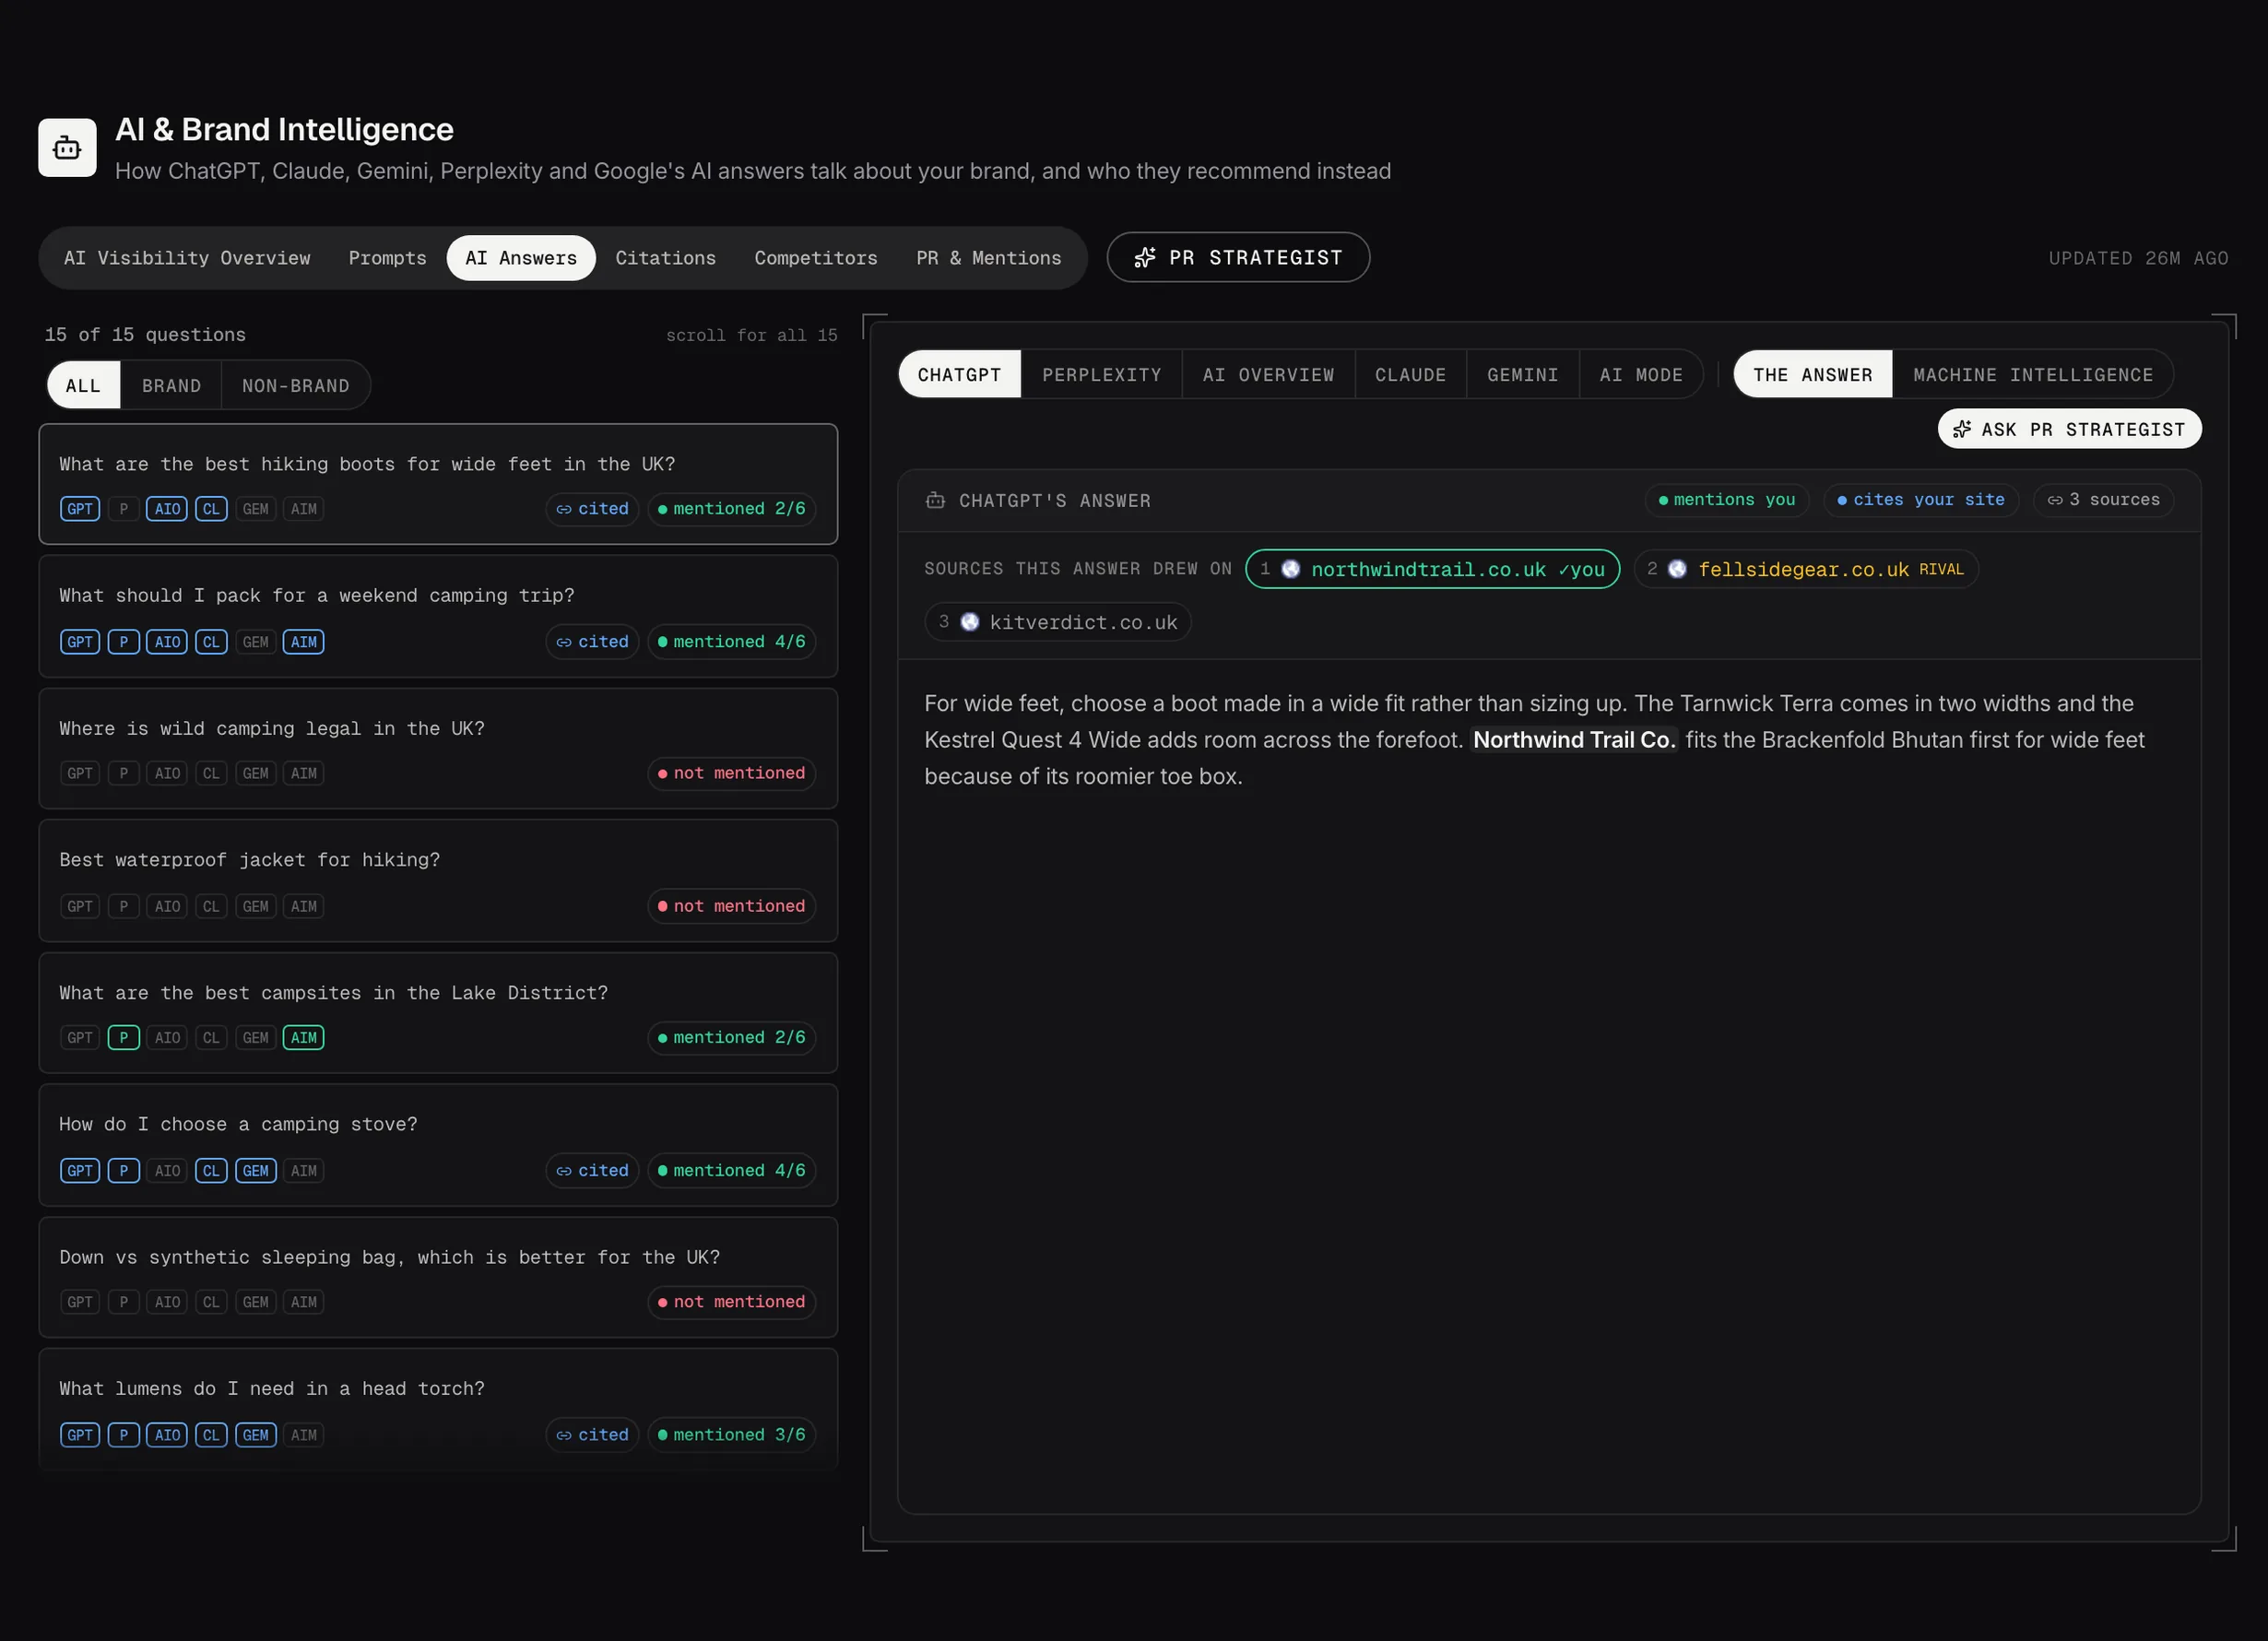Viewport: 2268px width, 1641px height.
Task: Click the link icon in 3 sources badge
Action: click(2055, 500)
